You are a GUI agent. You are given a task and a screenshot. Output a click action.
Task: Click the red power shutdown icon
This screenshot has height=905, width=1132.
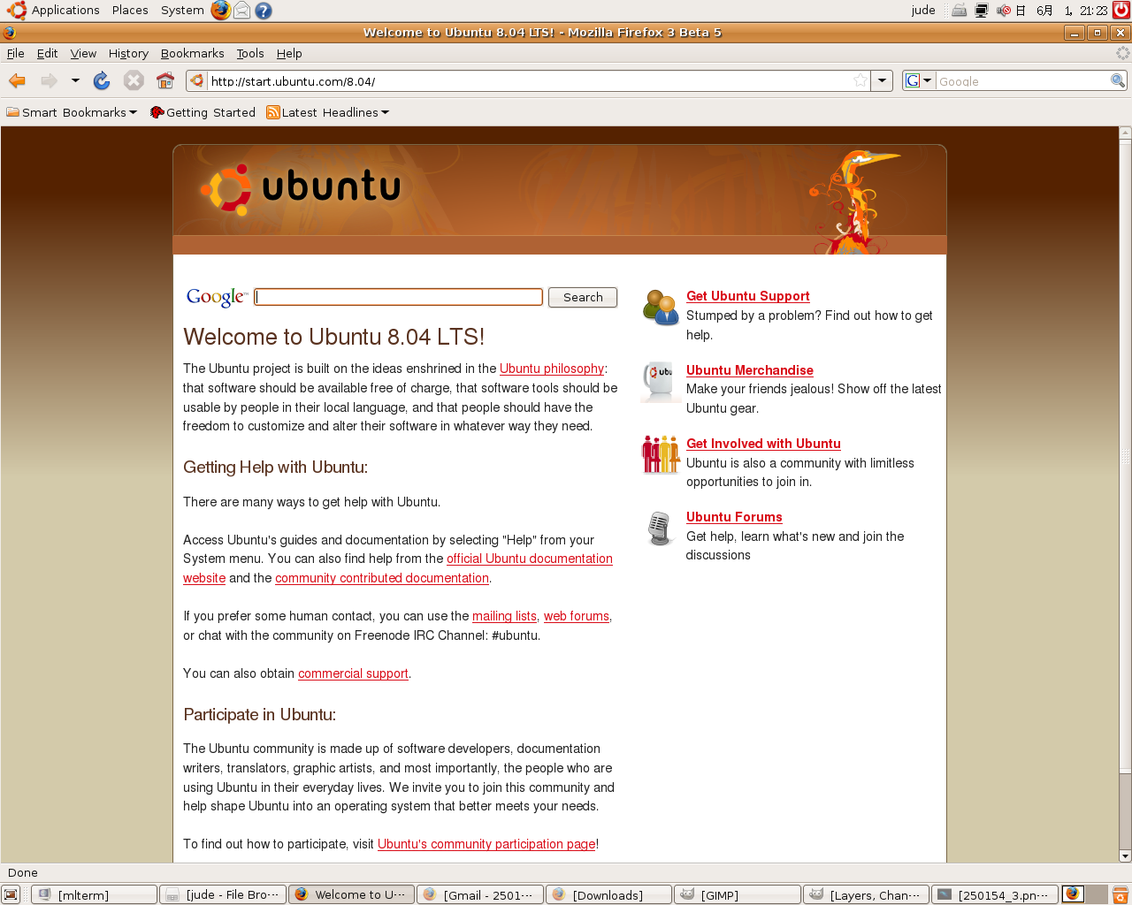click(1121, 11)
